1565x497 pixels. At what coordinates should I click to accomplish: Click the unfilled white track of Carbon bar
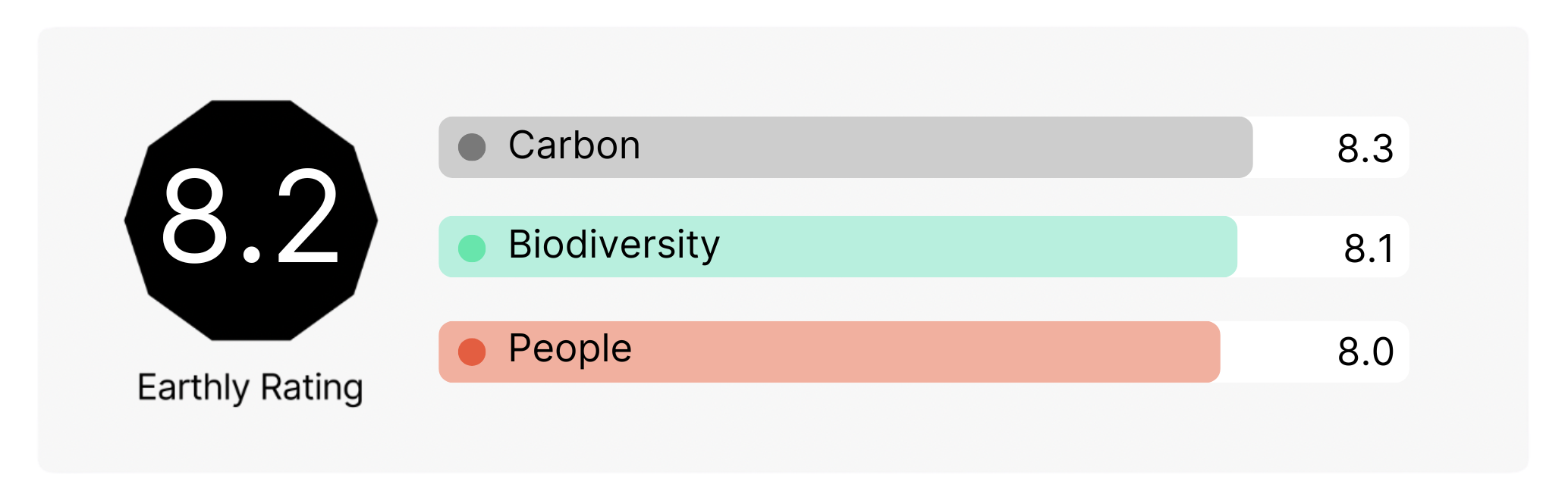pos(1290,147)
